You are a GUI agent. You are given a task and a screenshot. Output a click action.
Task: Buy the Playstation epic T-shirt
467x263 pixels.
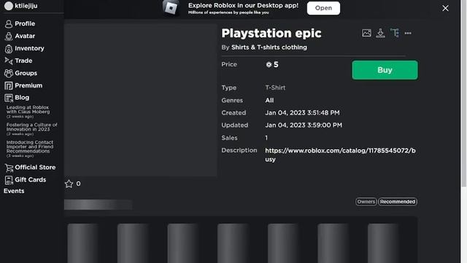385,70
